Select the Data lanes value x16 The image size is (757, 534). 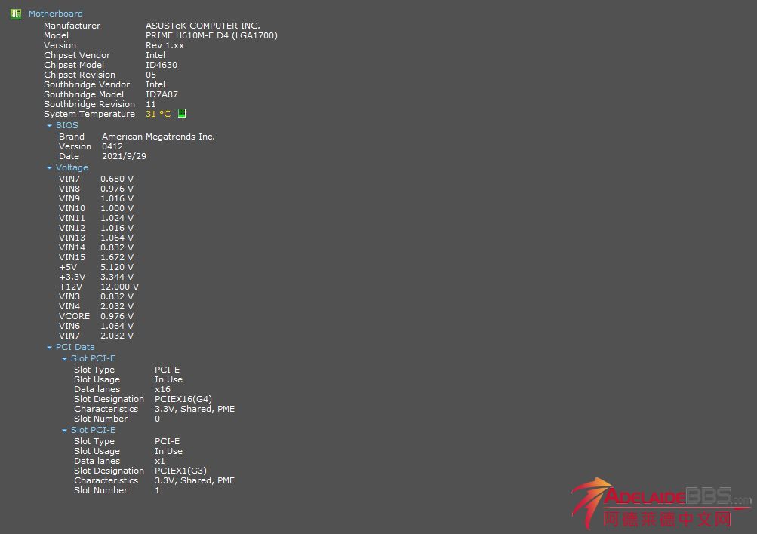click(162, 389)
